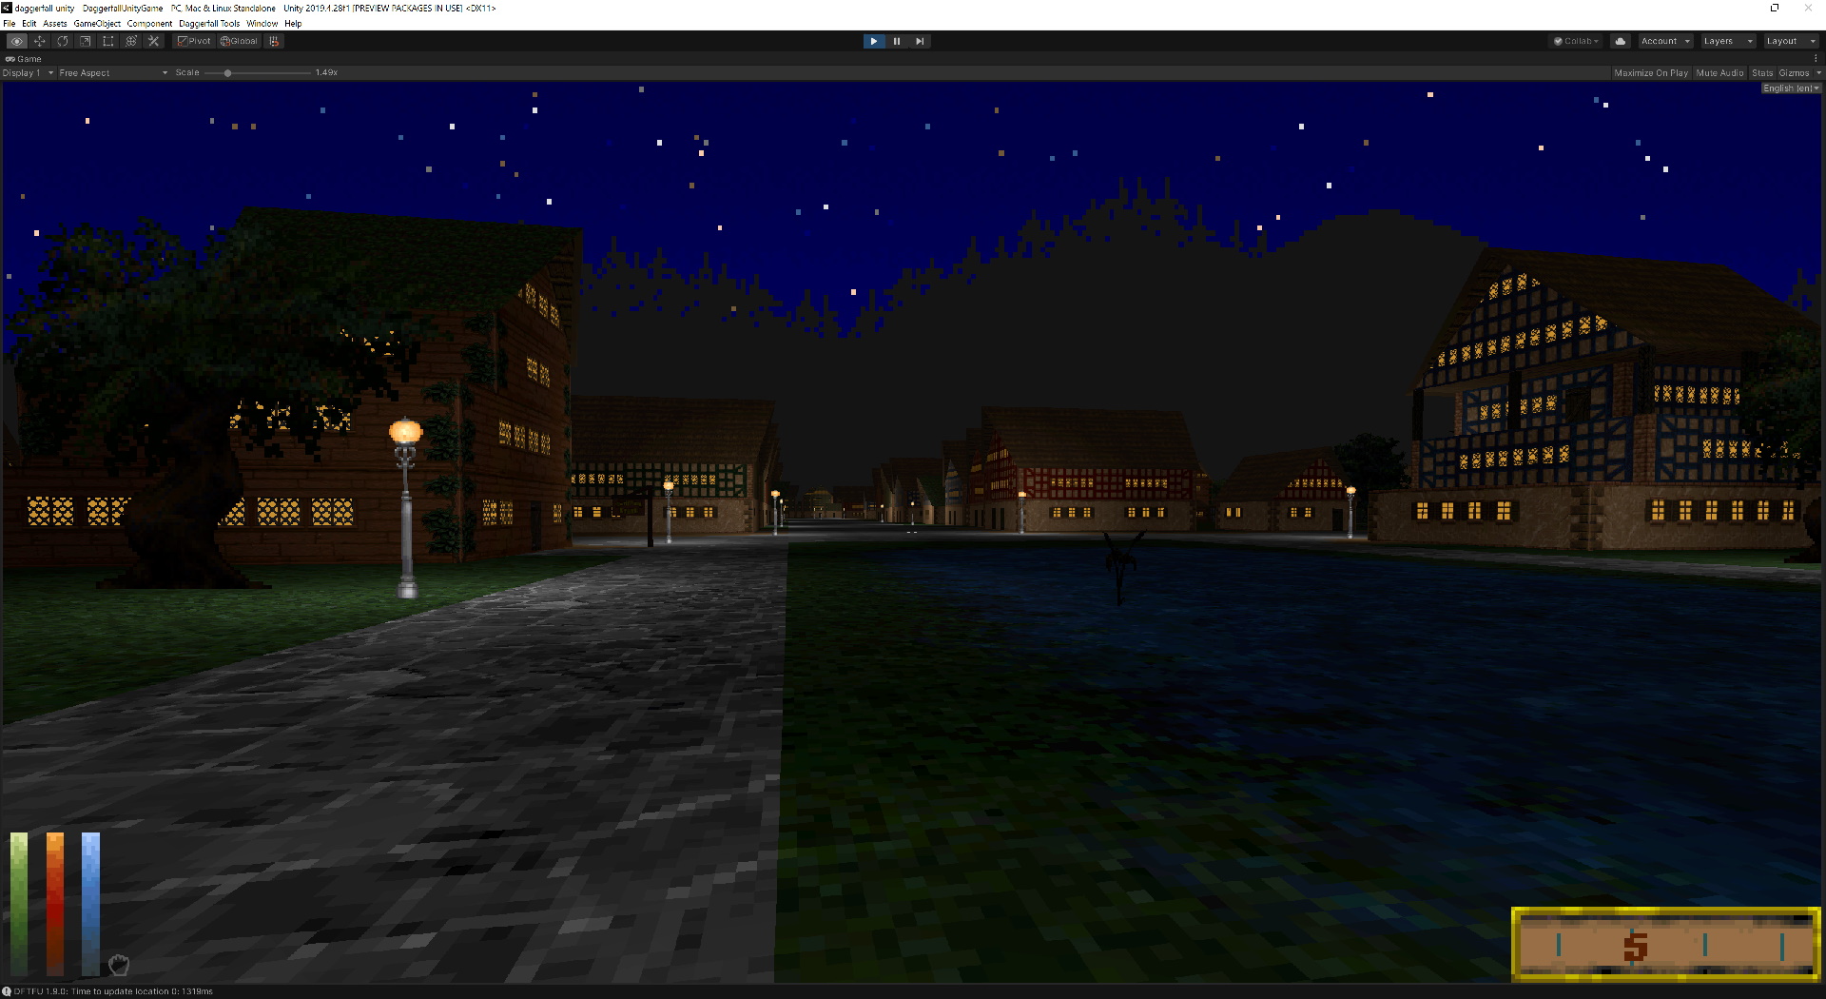Toggle grid snapping icon
Viewport: 1826px width, 999px height.
pyautogui.click(x=274, y=41)
